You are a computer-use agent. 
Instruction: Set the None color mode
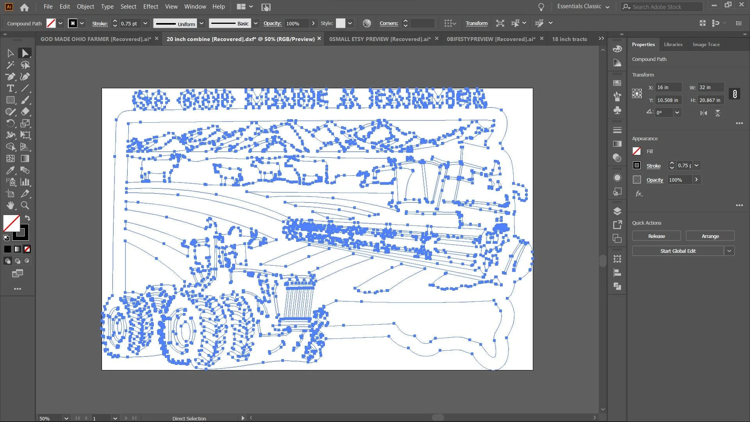27,249
